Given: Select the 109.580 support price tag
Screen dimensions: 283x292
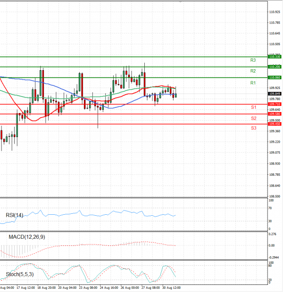Looking at the screenshot, I should coord(275,114).
